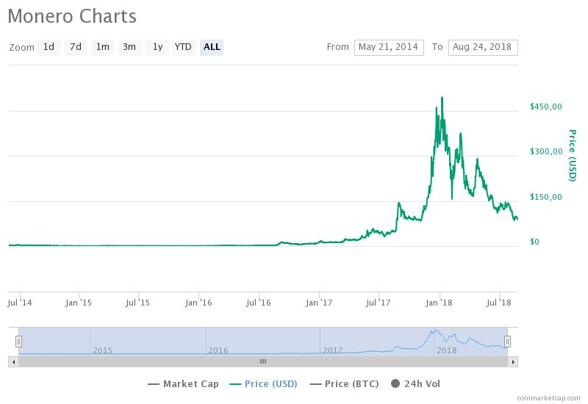Image resolution: width=588 pixels, height=404 pixels.
Task: Click the To date field
Action: (x=482, y=47)
